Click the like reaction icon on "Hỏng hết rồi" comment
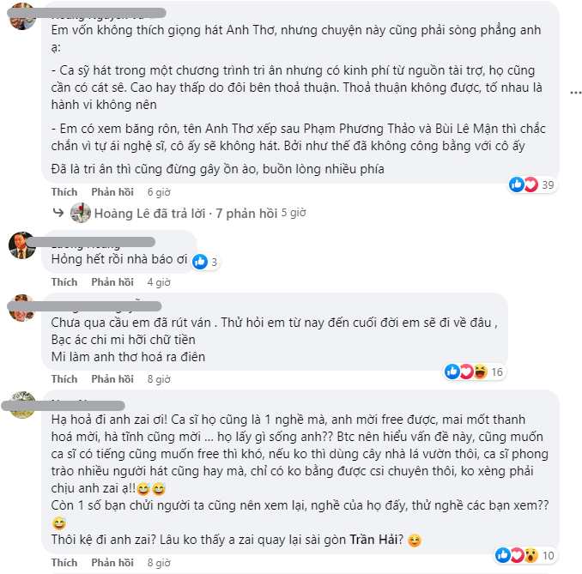 pyautogui.click(x=200, y=261)
